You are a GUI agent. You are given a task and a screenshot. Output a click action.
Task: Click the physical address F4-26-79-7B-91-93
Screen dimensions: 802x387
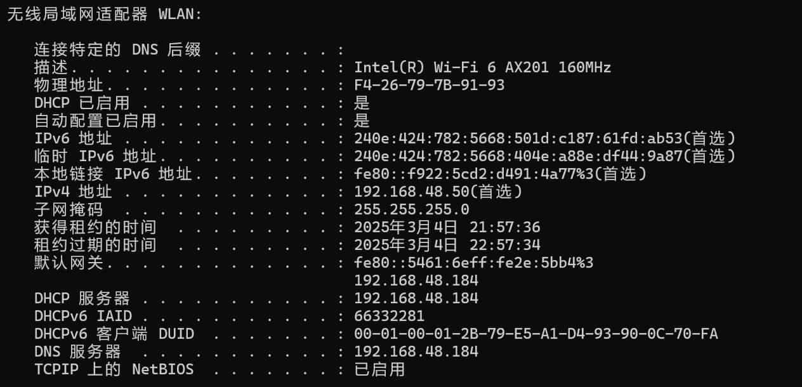[430, 85]
